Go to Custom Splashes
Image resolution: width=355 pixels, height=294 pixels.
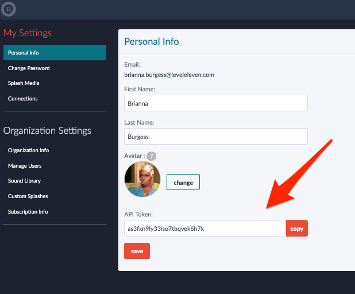28,196
